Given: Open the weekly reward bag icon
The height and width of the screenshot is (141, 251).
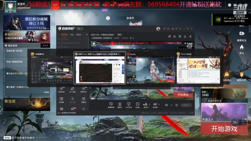Looking at the screenshot, I should pyautogui.click(x=44, y=37).
